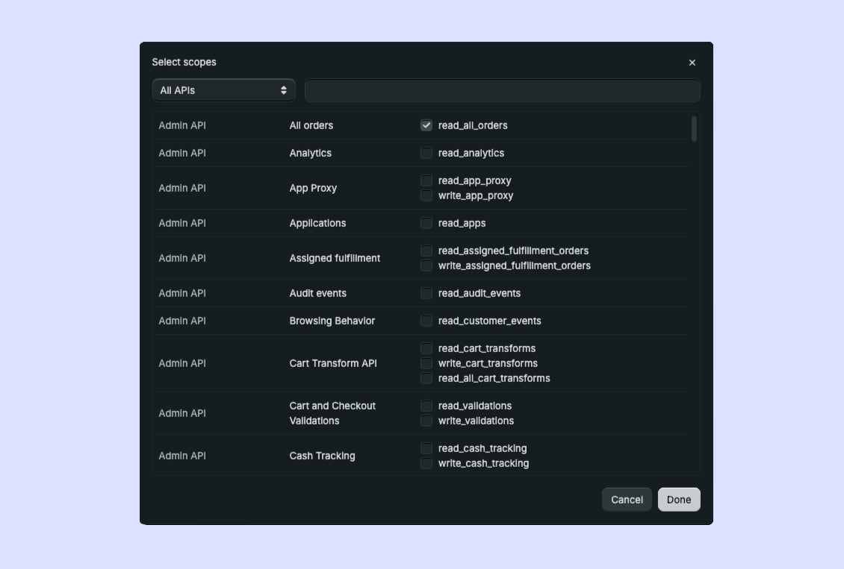Click the Cancel button
The height and width of the screenshot is (569, 844).
click(627, 500)
